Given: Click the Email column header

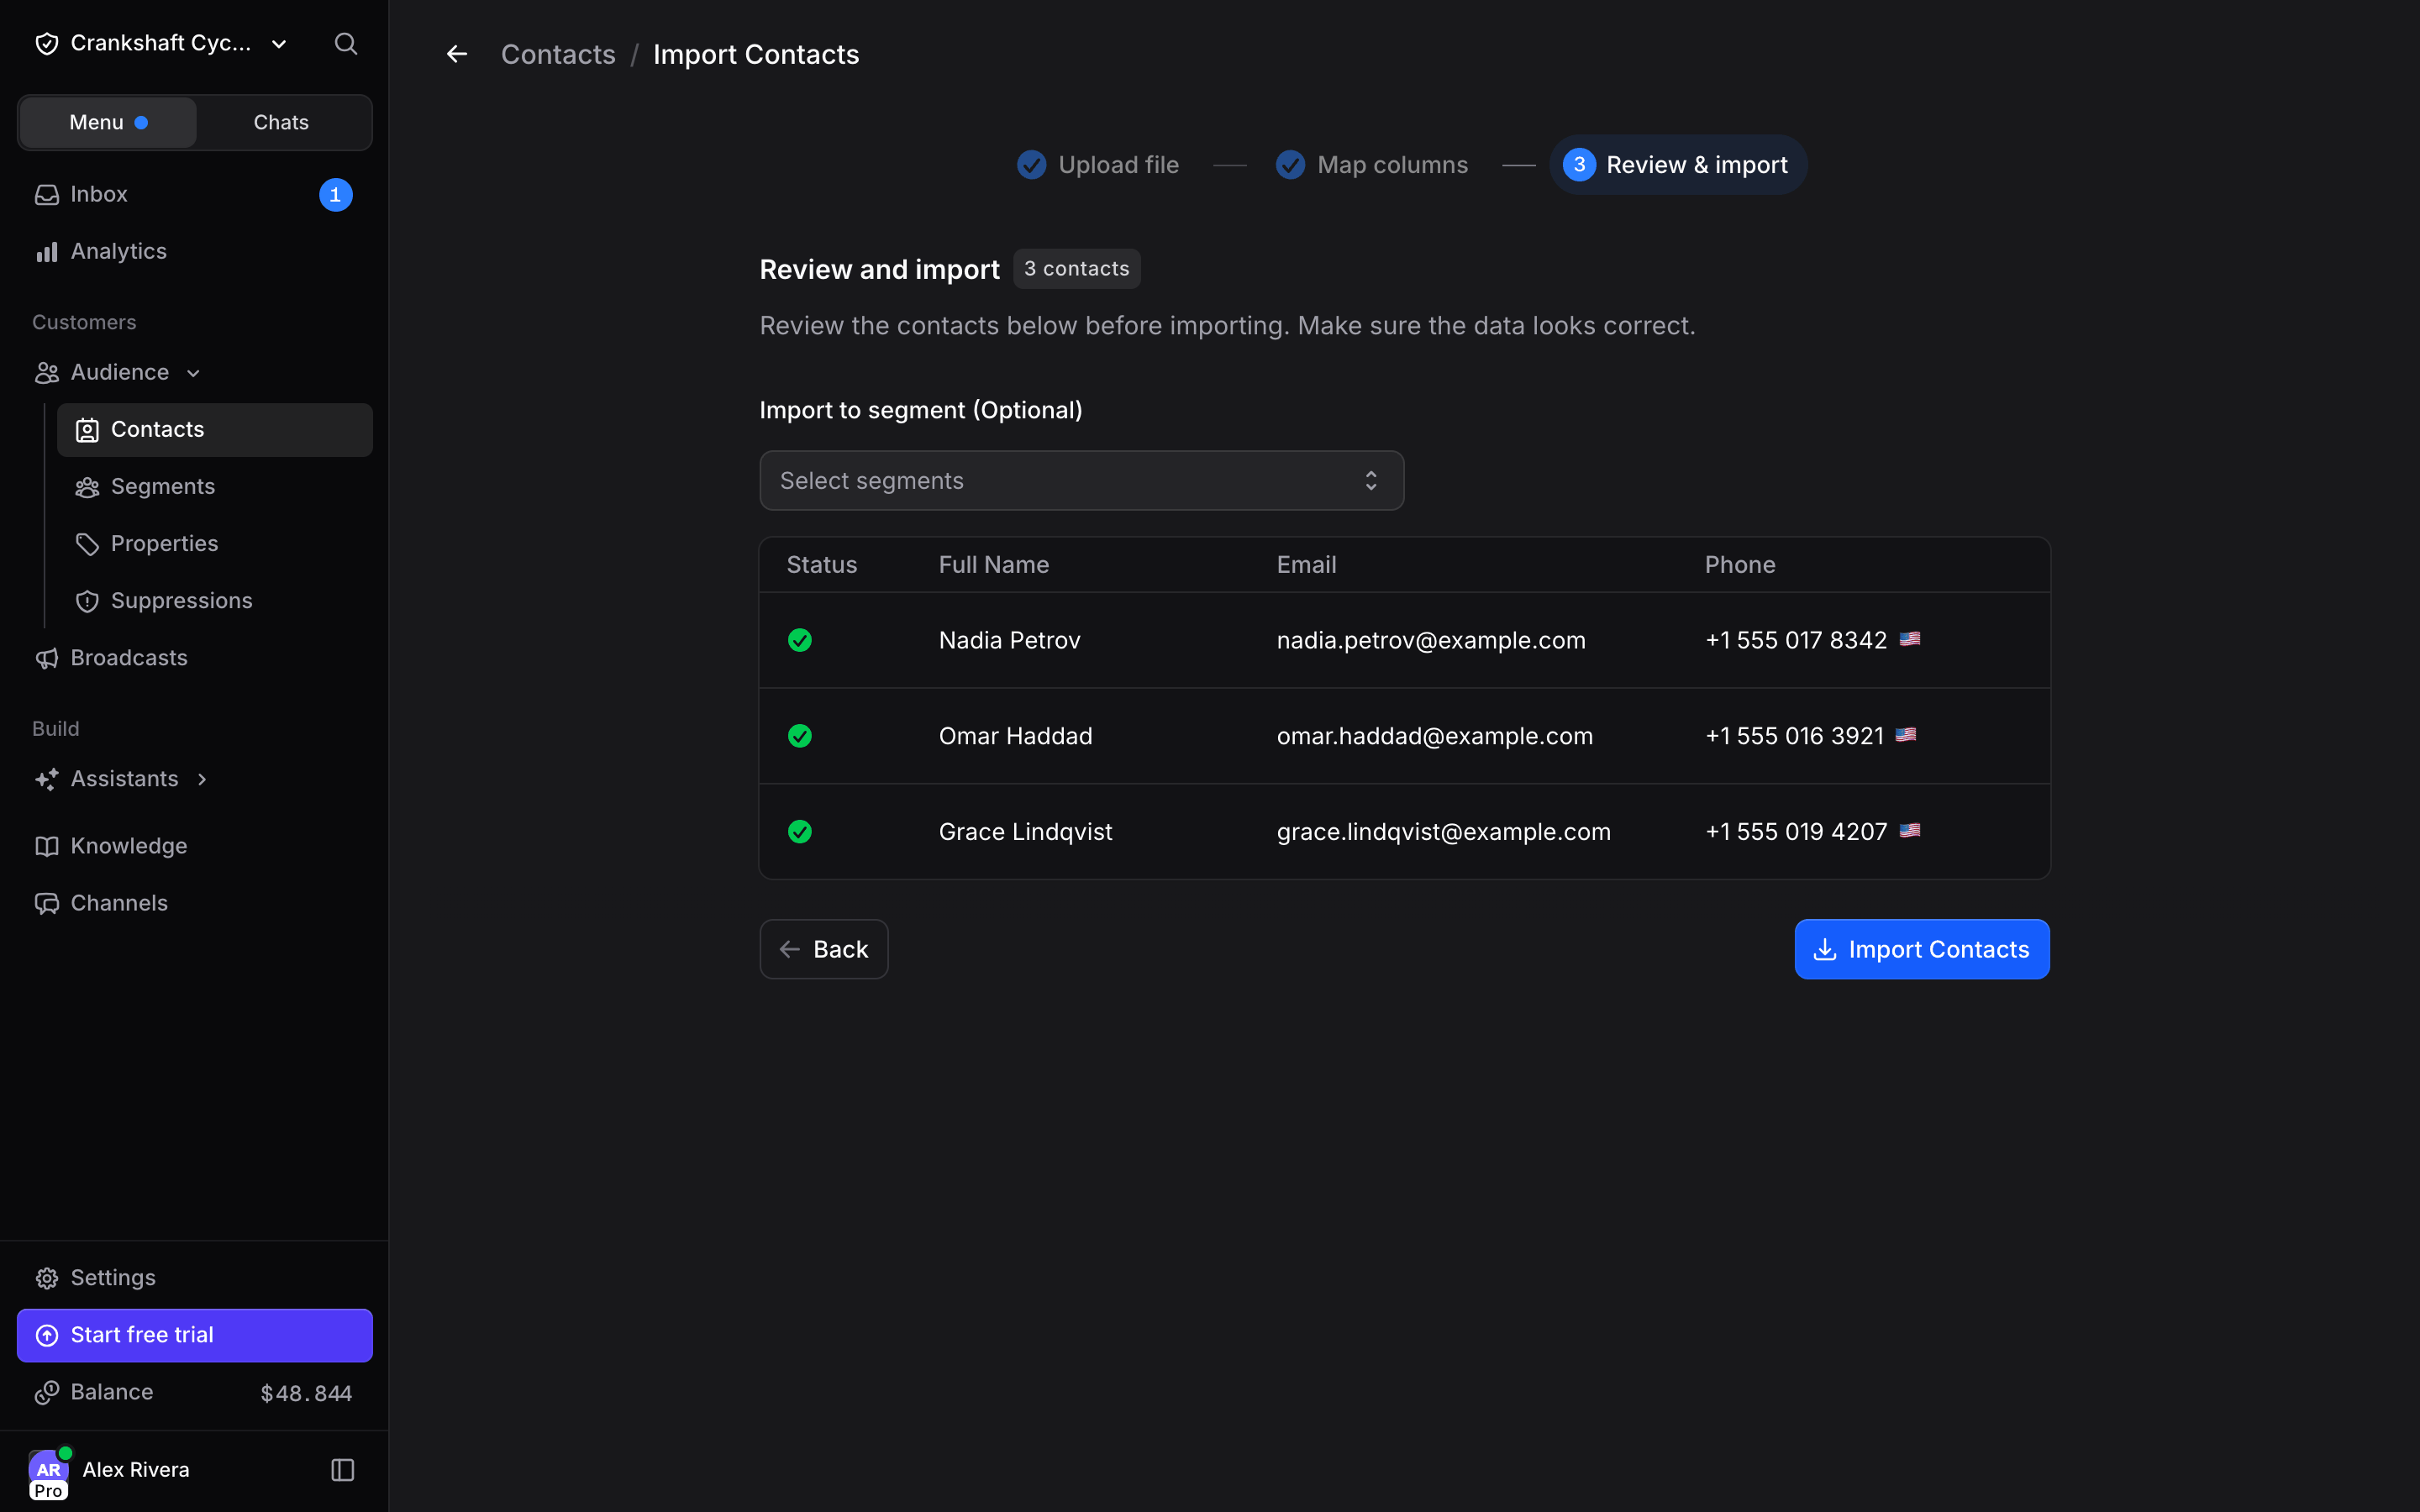Looking at the screenshot, I should 1306,565.
